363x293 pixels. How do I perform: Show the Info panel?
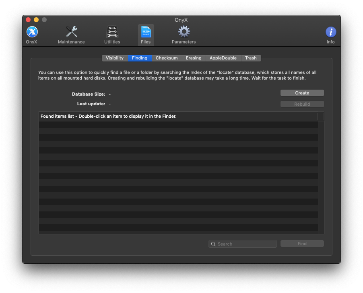point(330,35)
